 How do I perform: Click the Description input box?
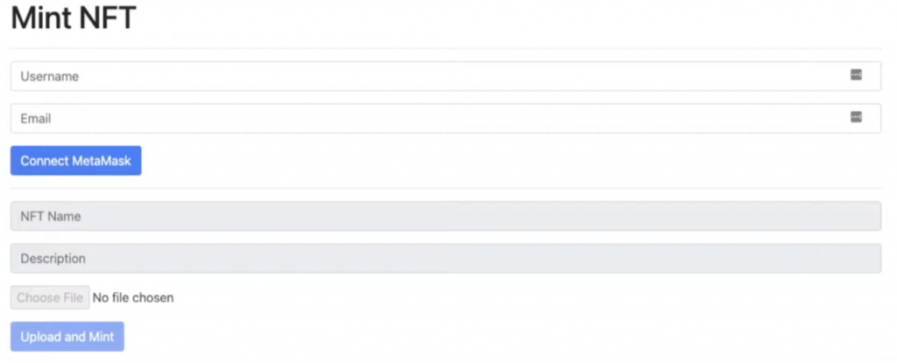click(446, 258)
